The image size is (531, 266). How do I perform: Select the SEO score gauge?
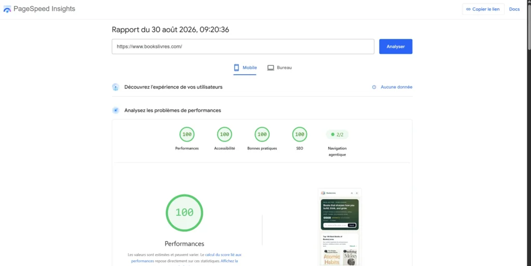[x=300, y=134]
